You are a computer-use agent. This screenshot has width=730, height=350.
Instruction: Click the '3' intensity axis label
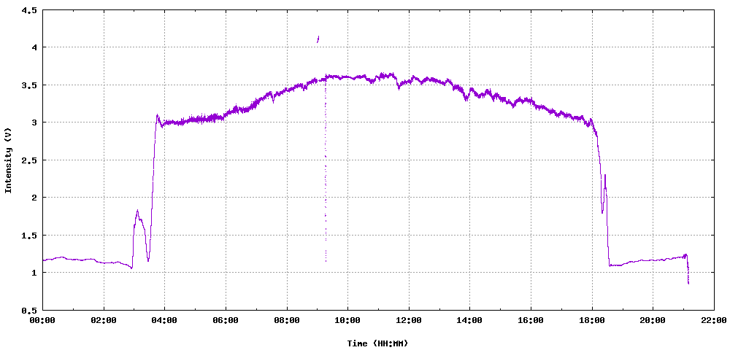coord(34,122)
